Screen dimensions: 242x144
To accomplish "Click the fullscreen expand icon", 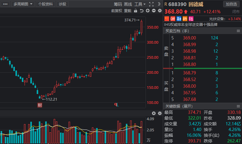I will click(151, 4).
